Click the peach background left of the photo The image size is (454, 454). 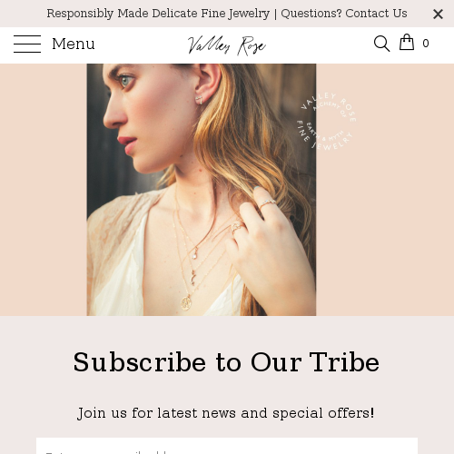44,190
